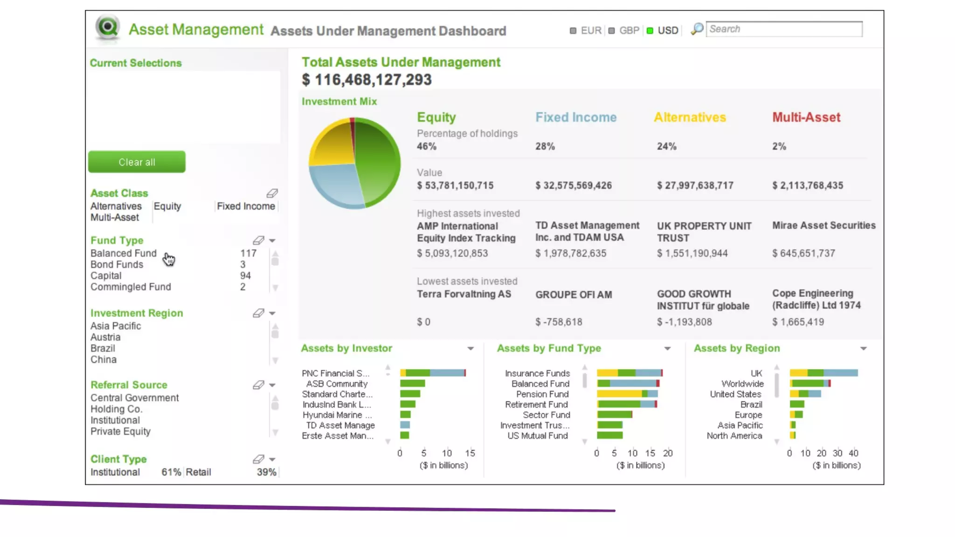The height and width of the screenshot is (537, 955).
Task: Click the QlikView logo icon
Action: [x=108, y=27]
